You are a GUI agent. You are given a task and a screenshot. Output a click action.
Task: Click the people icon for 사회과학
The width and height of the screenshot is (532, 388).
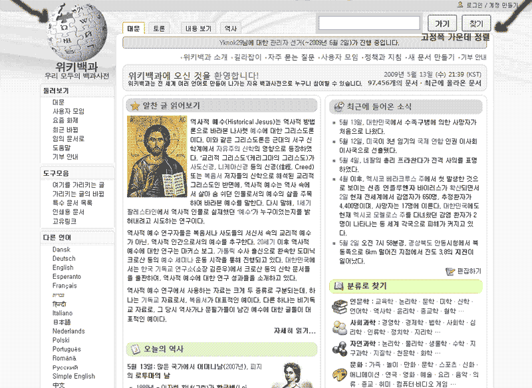[x=339, y=327]
